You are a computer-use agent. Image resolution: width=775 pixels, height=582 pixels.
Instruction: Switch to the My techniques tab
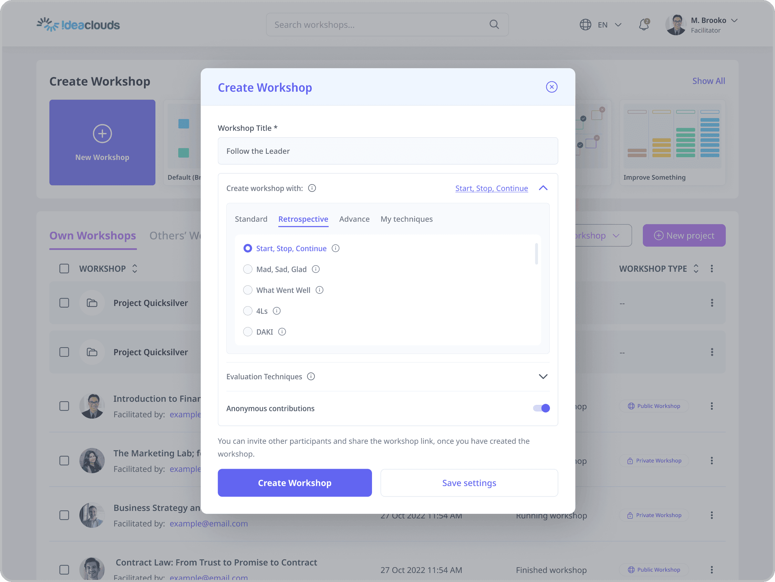tap(407, 219)
